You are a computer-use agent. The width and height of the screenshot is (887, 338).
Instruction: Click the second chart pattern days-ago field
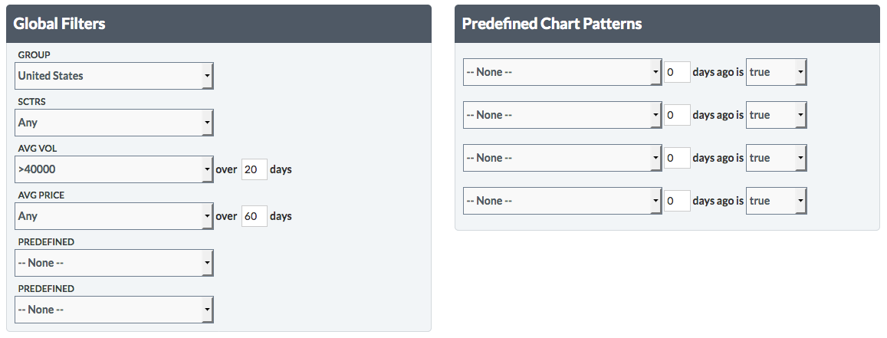click(x=677, y=115)
